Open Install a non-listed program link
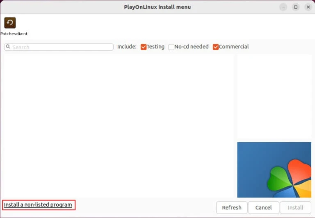 [38, 204]
